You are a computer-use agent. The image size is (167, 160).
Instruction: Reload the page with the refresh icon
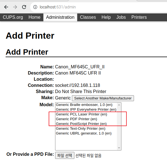click(x=24, y=7)
